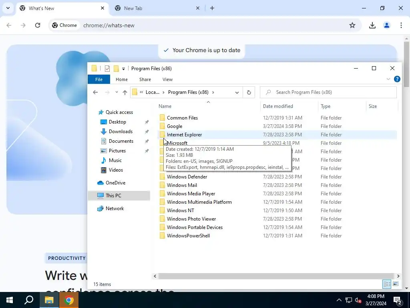This screenshot has height=308, width=410.
Task: Select Videos in the navigation pane
Action: tap(116, 170)
